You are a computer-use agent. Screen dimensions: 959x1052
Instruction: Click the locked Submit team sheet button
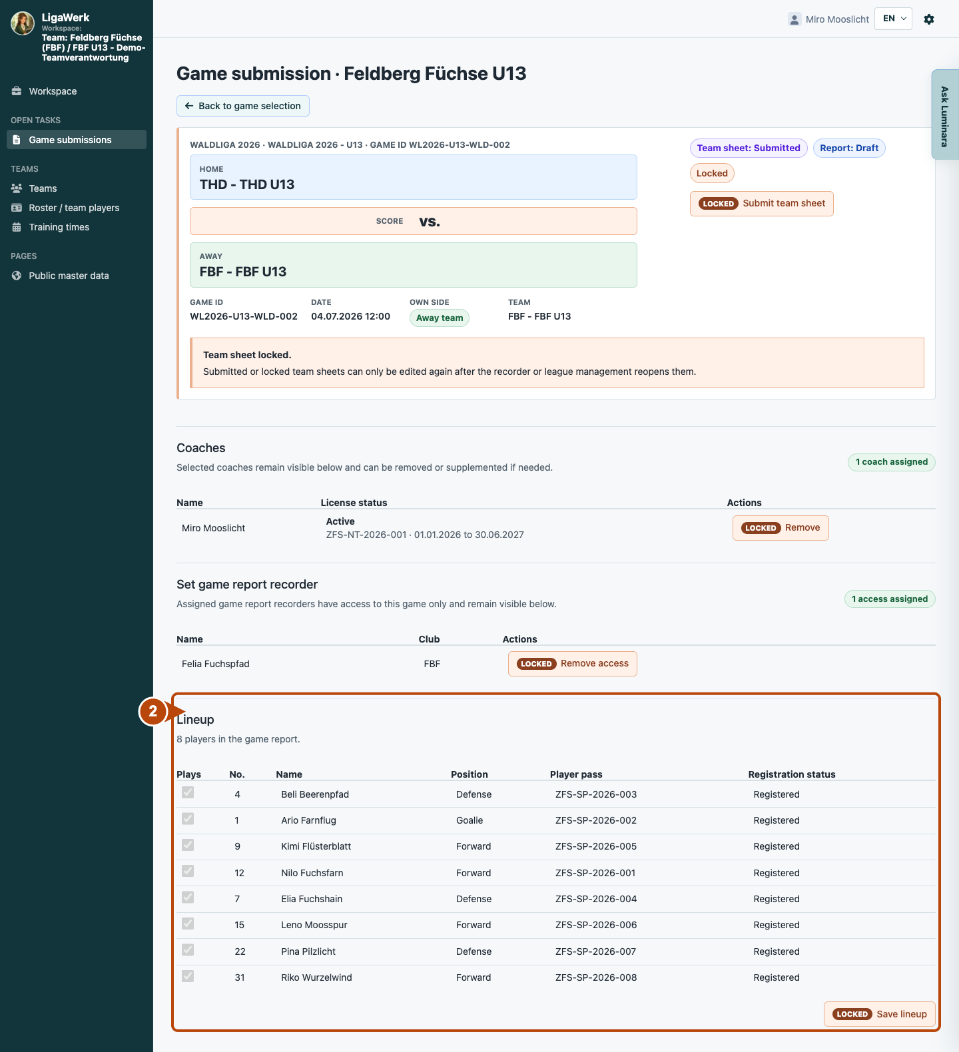point(761,203)
